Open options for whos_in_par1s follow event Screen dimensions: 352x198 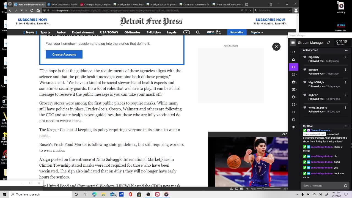click(345, 108)
